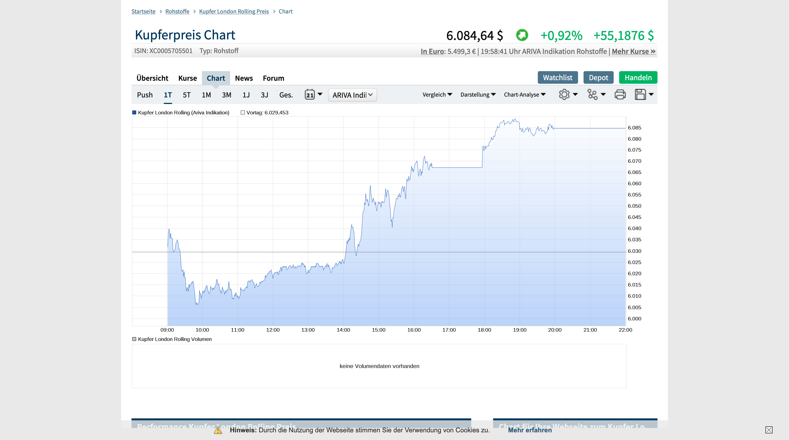The height and width of the screenshot is (440, 789).
Task: Close the cookie notice banner
Action: point(769,430)
